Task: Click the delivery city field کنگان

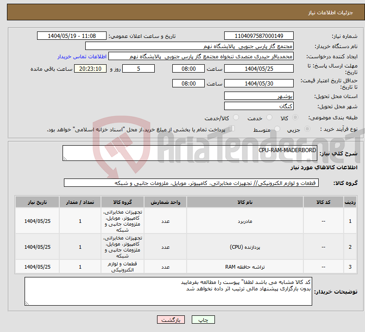Action: (258, 106)
